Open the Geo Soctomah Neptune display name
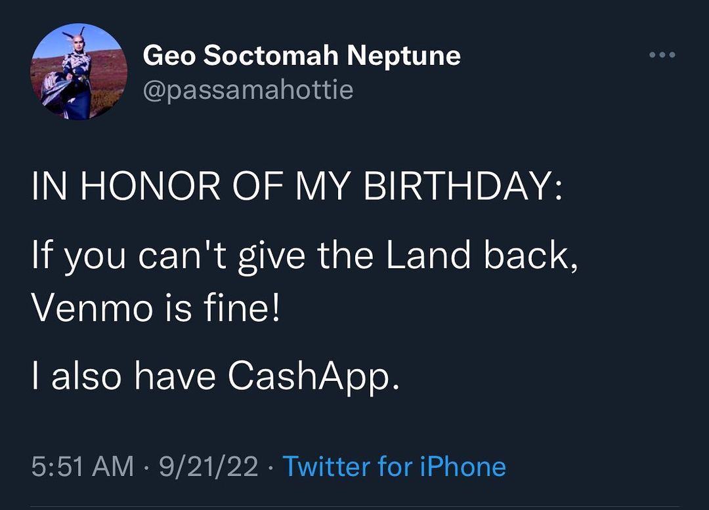The width and height of the screenshot is (709, 510). pyautogui.click(x=301, y=56)
